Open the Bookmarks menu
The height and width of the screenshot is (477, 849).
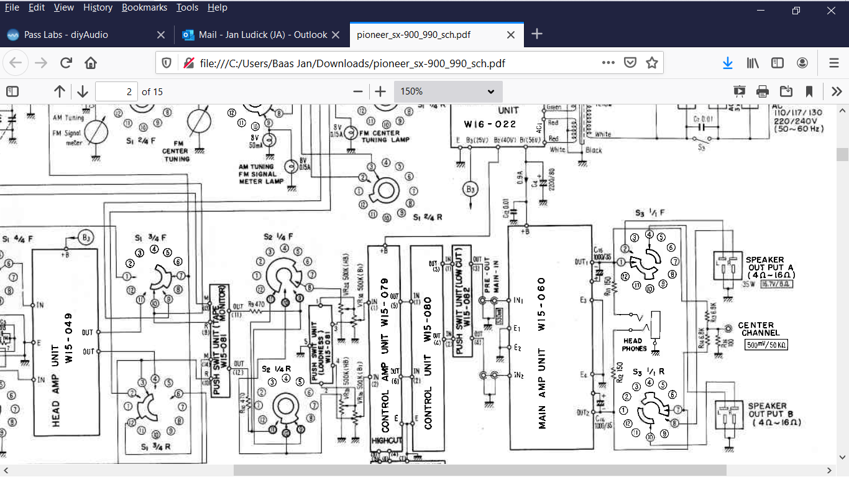tap(144, 7)
